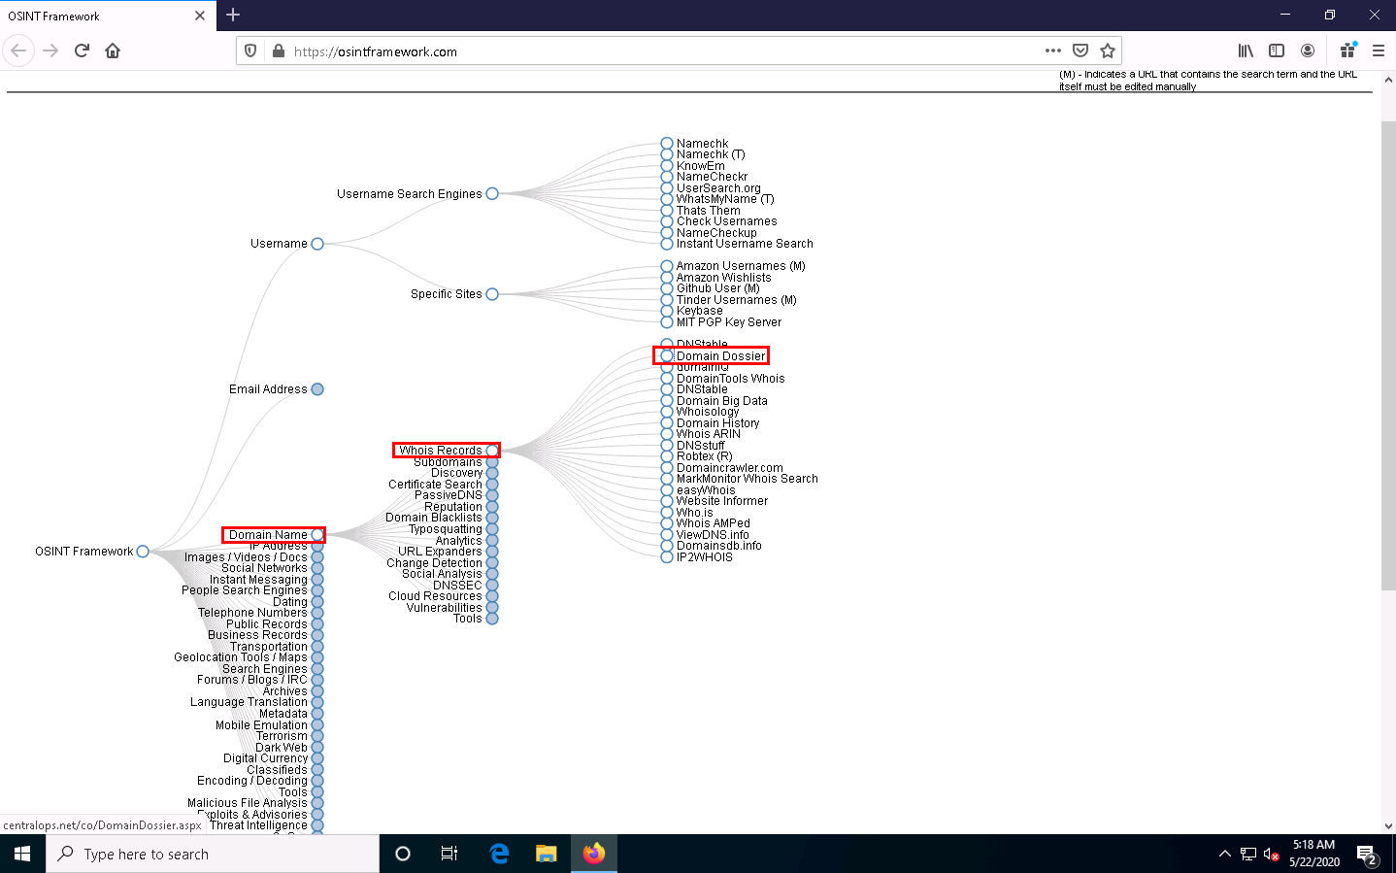Open Cortana circle on taskbar
Viewport: 1396px width, 873px height.
tap(403, 854)
